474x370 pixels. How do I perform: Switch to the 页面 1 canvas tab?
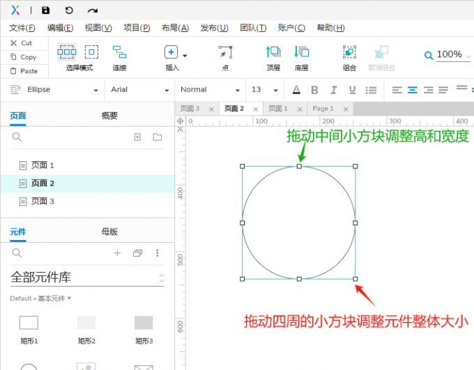pyautogui.click(x=278, y=108)
